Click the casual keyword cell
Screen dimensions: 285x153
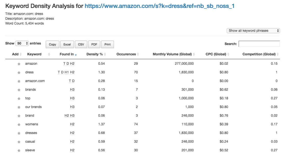[30, 142]
